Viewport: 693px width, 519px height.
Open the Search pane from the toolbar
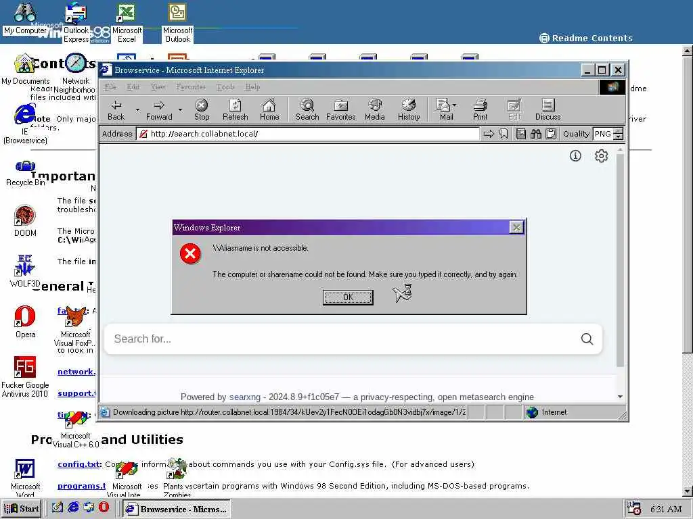307,109
